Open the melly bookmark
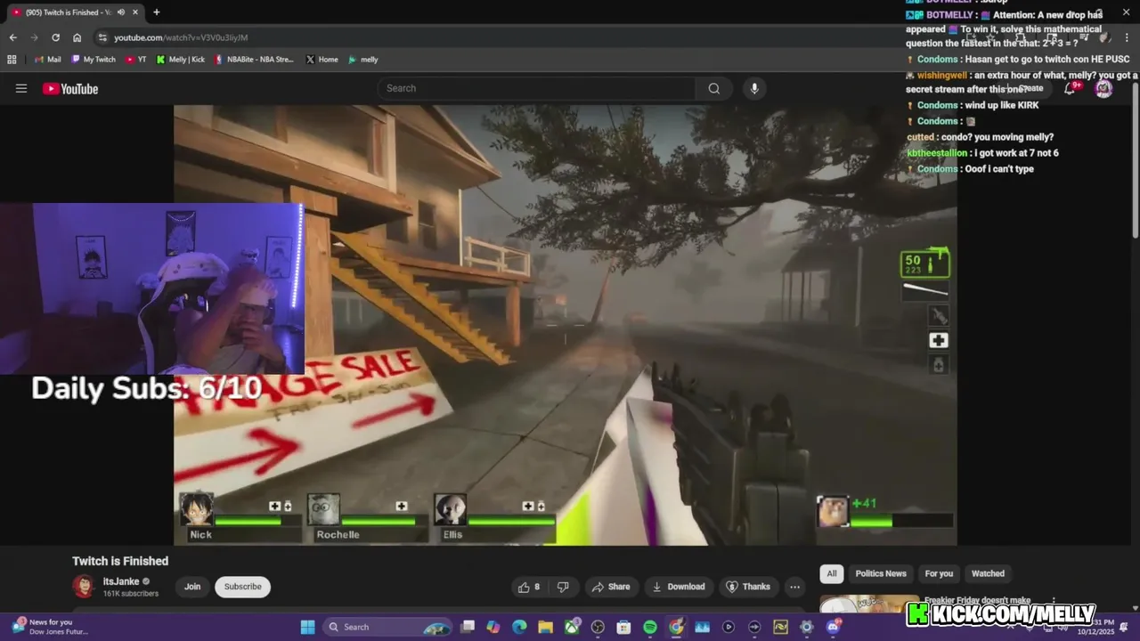 coord(362,60)
